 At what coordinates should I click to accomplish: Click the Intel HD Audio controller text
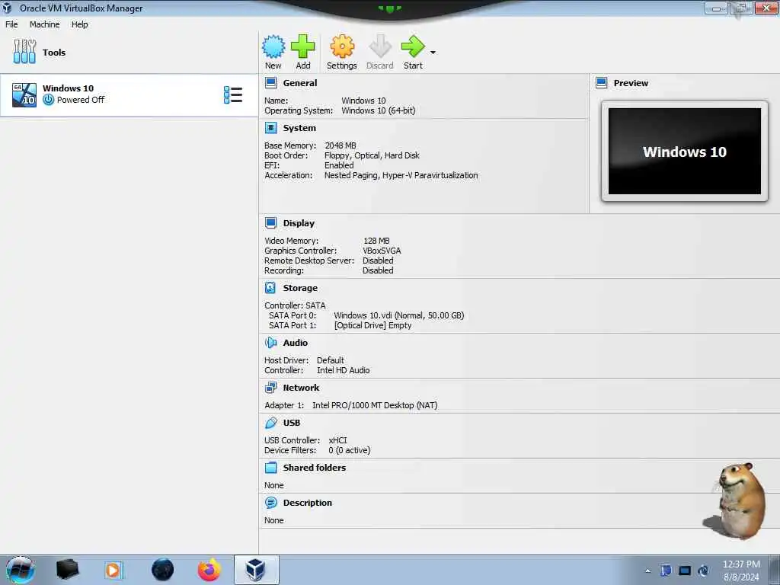tap(344, 370)
